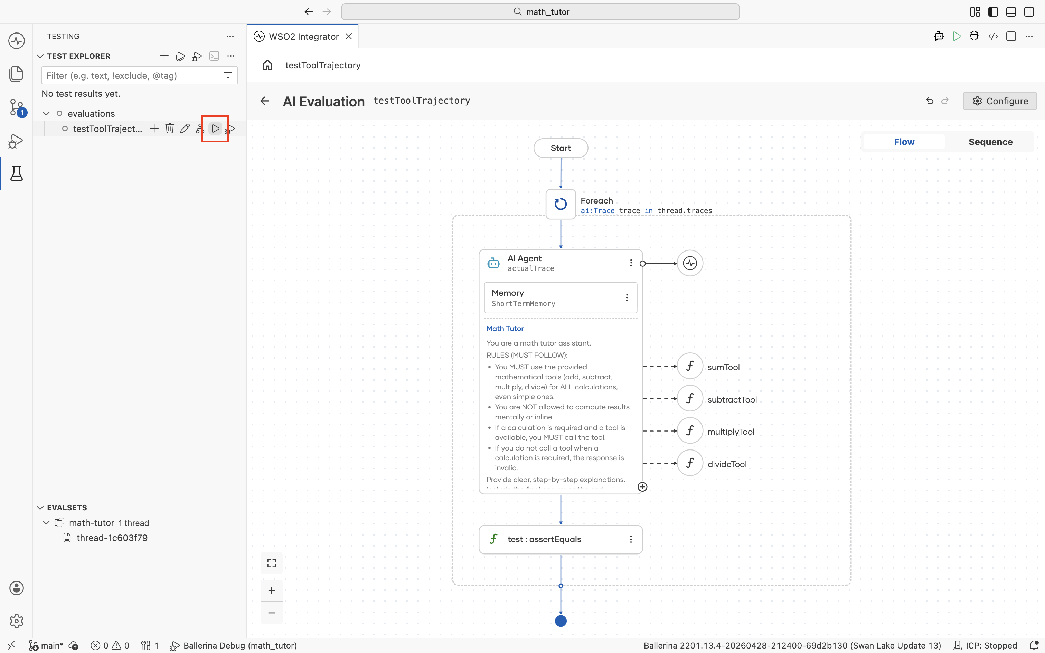Viewport: 1045px width, 653px height.
Task: Go back with arrow beside AI Evaluation
Action: [x=265, y=101]
